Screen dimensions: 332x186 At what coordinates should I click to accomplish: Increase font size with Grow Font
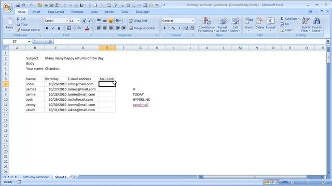(x=84, y=21)
